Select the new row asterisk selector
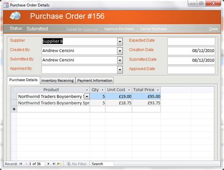 [x=14, y=109]
